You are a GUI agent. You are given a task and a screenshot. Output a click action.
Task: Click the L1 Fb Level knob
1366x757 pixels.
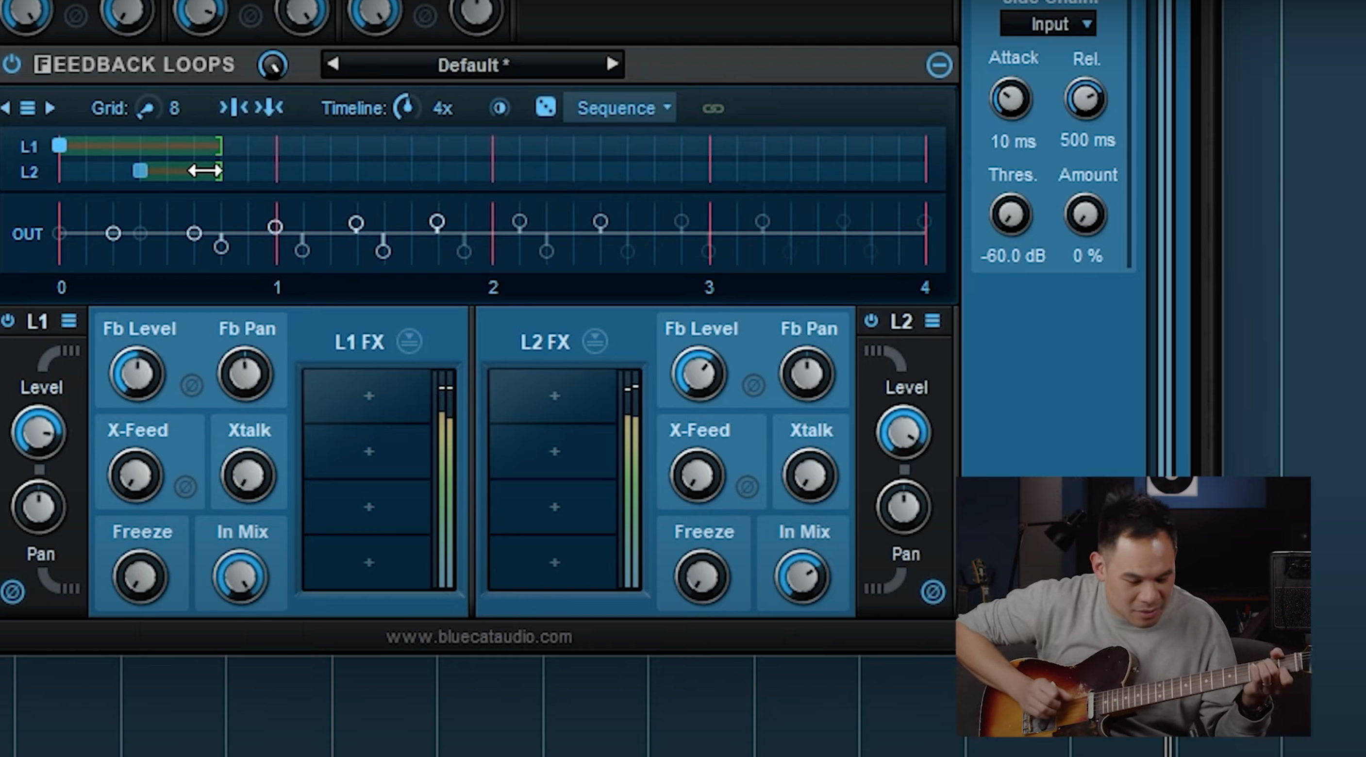click(137, 374)
